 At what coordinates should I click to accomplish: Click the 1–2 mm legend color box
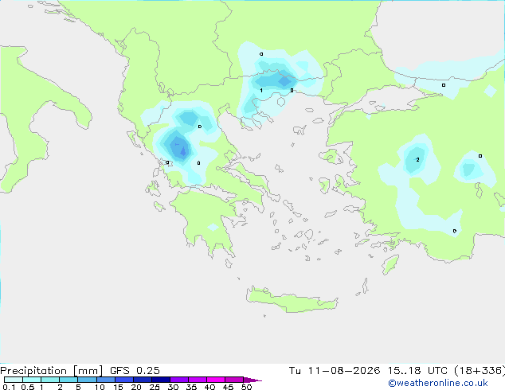50,380
